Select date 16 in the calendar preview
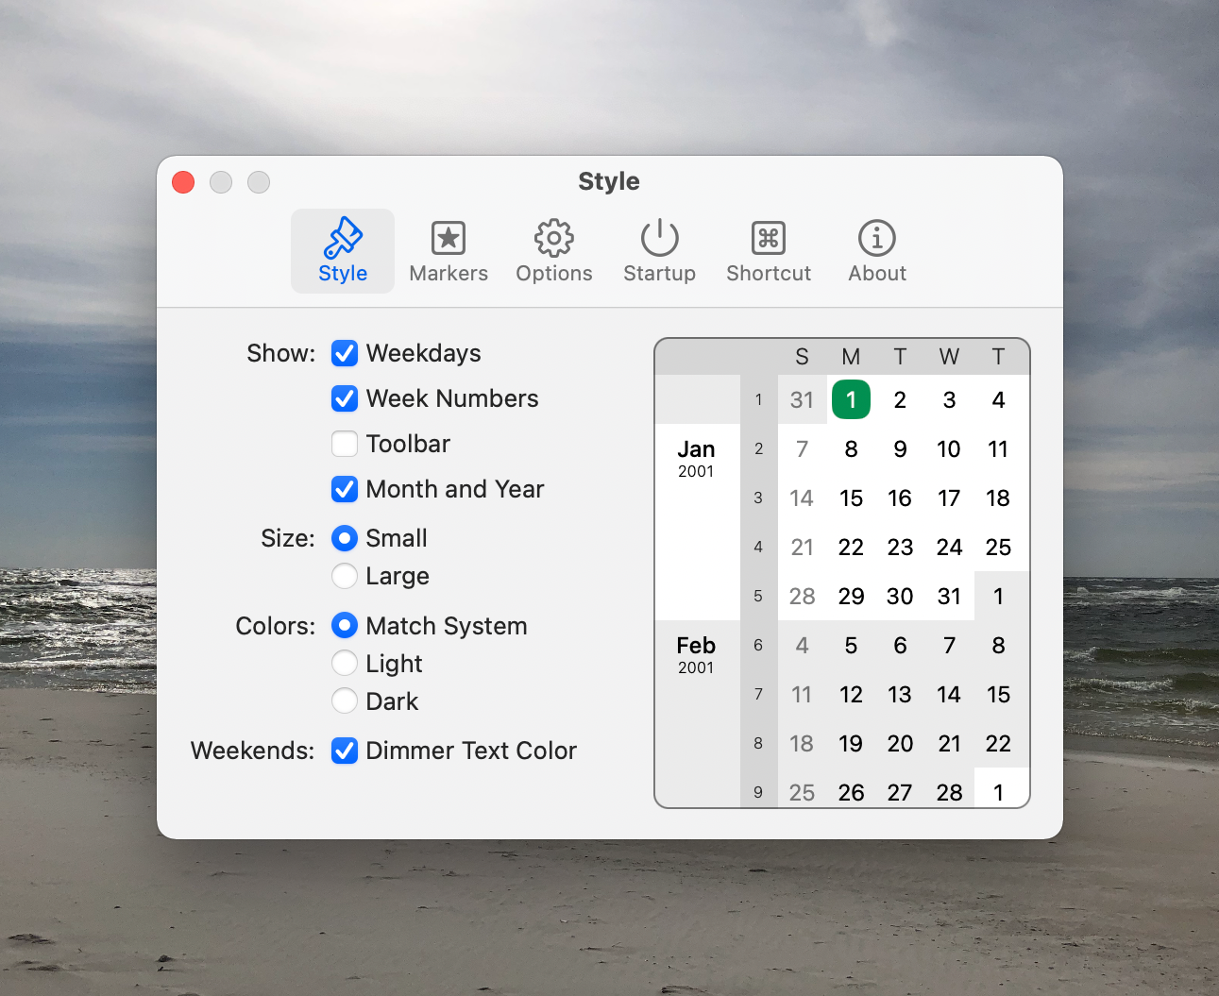1219x996 pixels. tap(900, 498)
